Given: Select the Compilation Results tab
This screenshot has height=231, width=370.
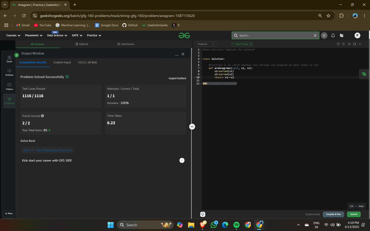Looking at the screenshot, I should point(33,62).
